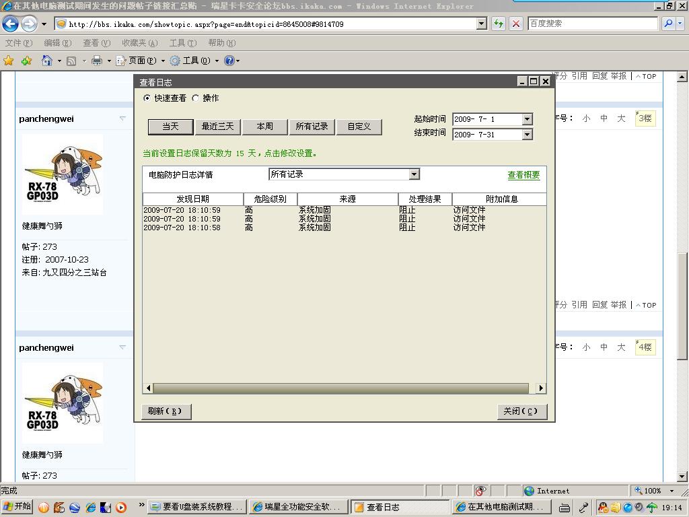Click the 当天 filter button
The width and height of the screenshot is (689, 517).
(170, 127)
